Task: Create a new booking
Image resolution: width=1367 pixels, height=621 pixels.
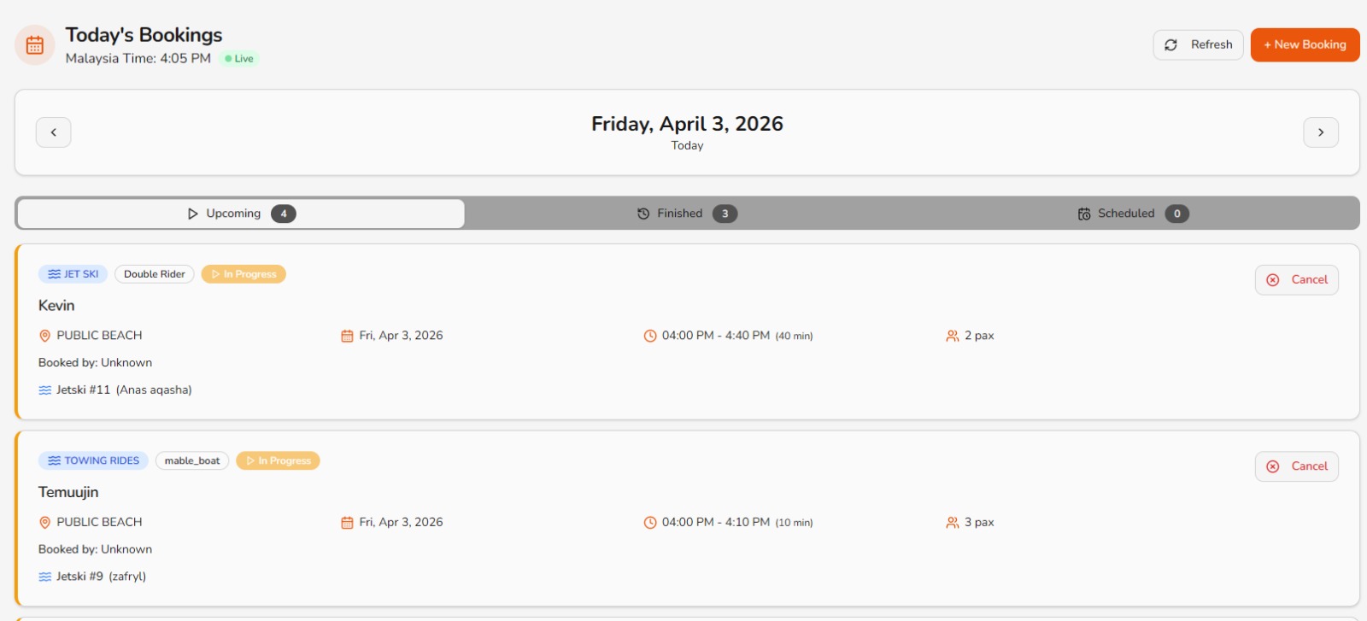Action: tap(1305, 45)
